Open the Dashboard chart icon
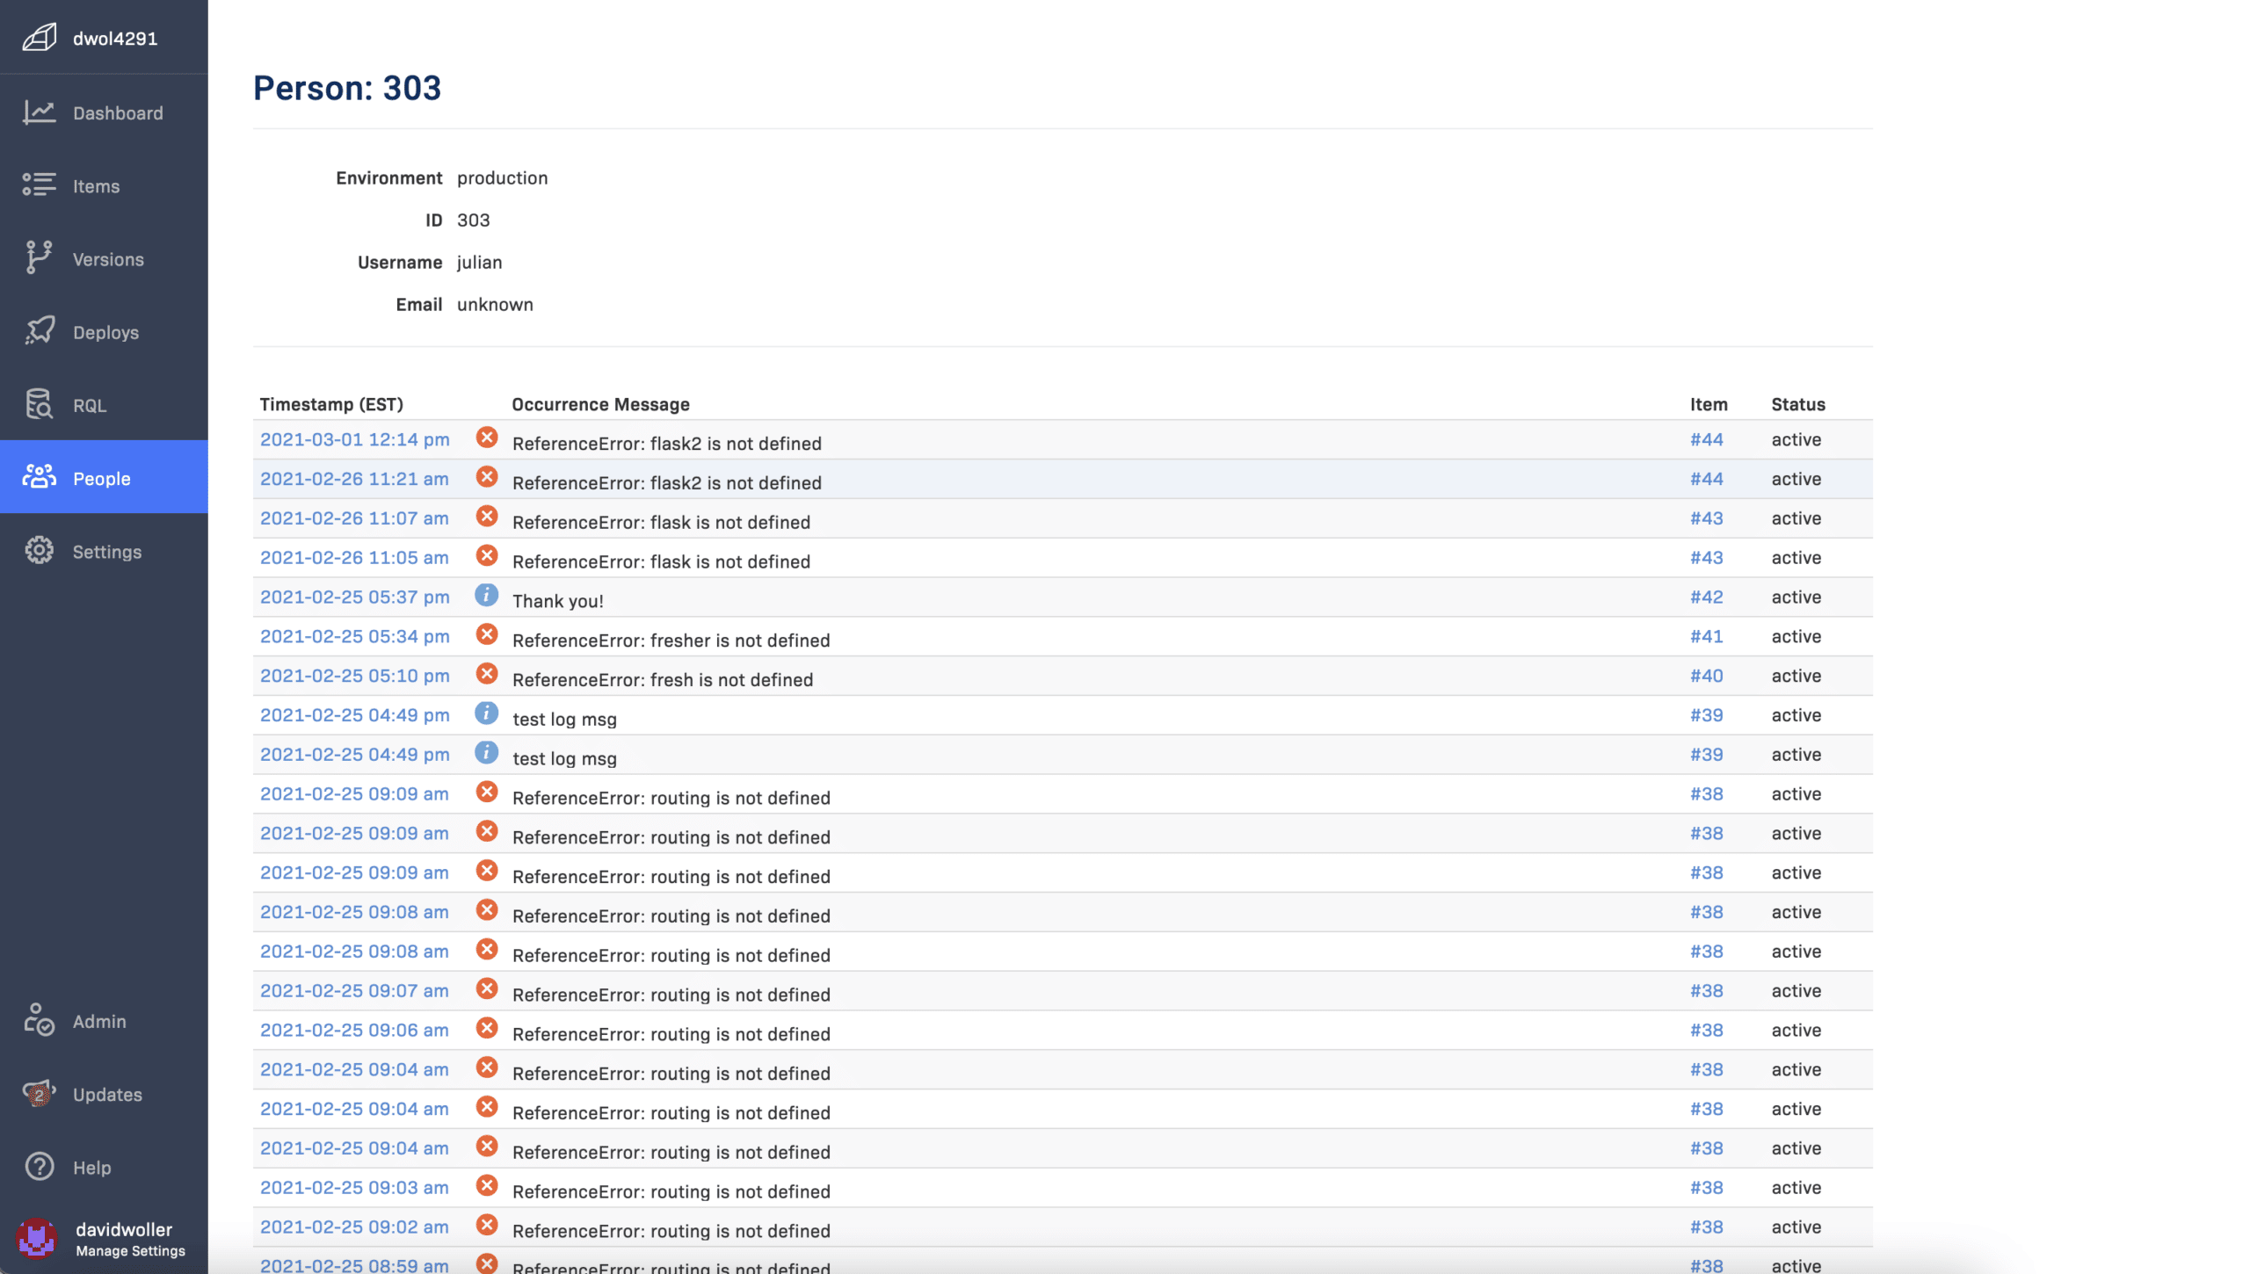 39,112
